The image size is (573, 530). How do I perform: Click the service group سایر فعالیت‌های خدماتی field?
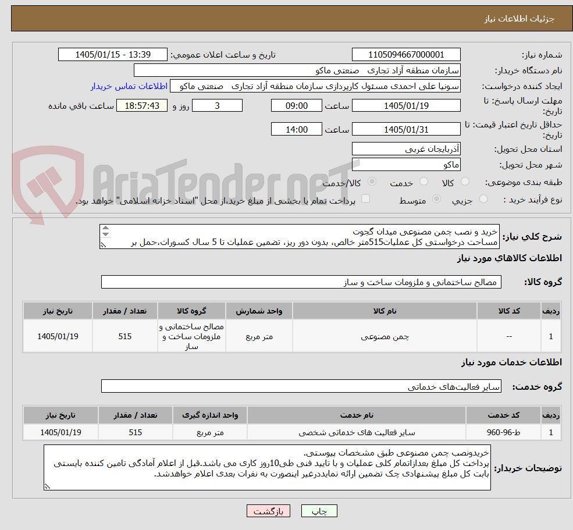(x=301, y=386)
